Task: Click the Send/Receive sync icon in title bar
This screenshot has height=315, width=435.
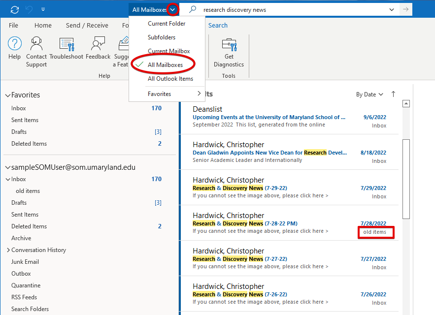Action: point(15,9)
